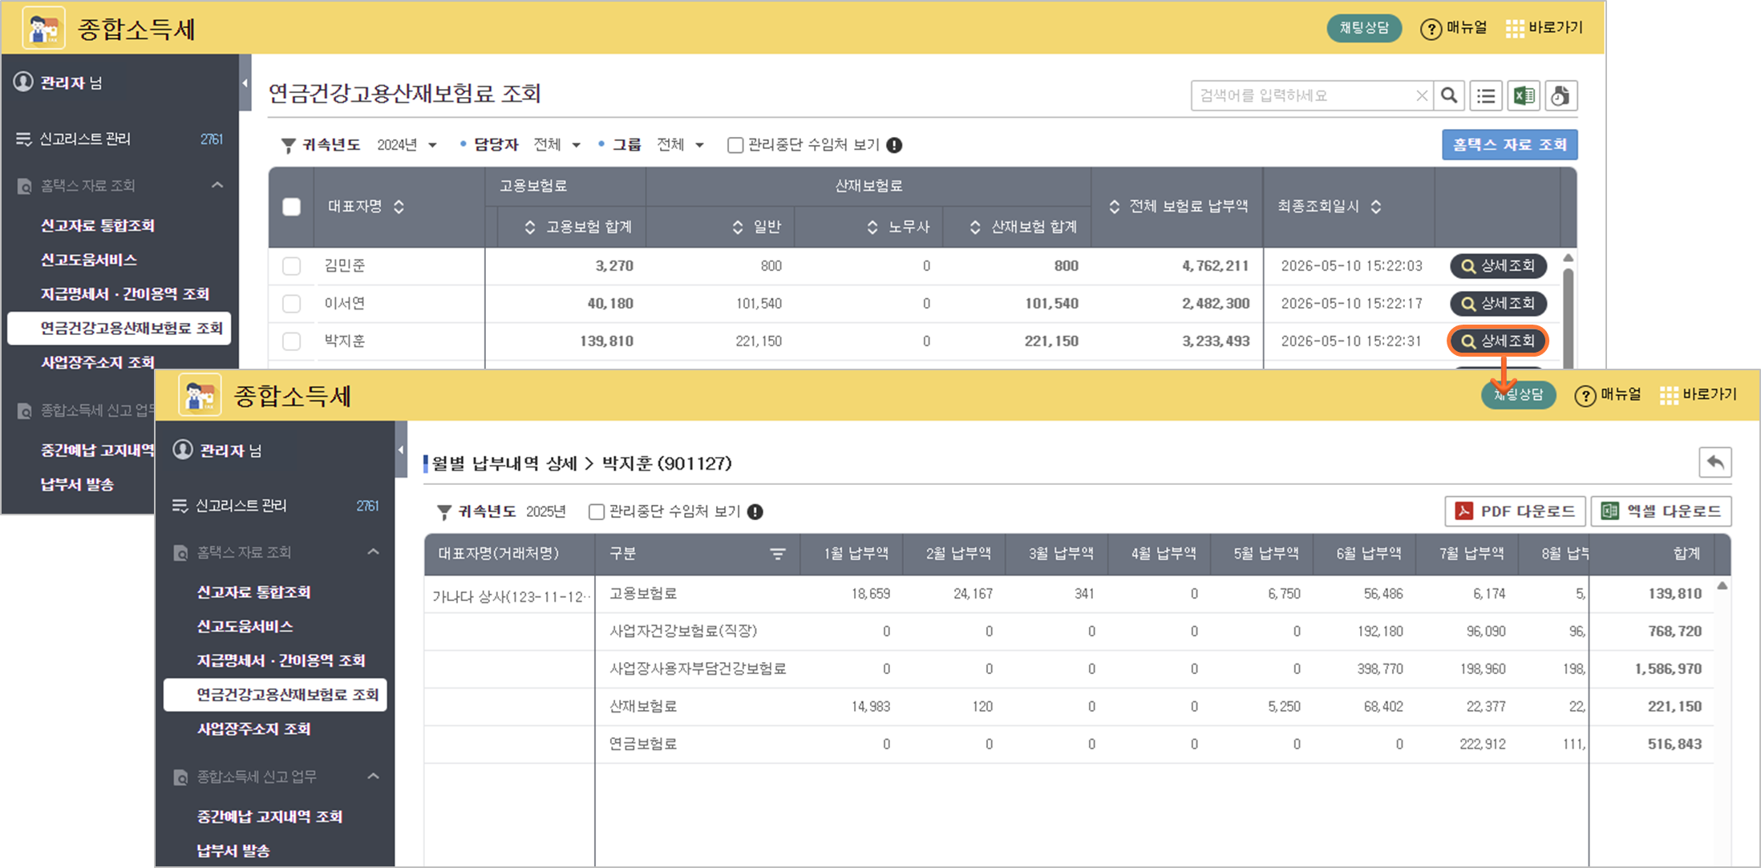Enable 관리중단 수임처 보기 in detail view
This screenshot has width=1761, height=868.
tap(596, 512)
